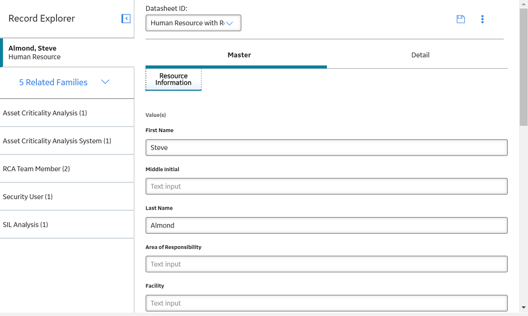
Task: Open the three-dot more options menu
Action: (x=482, y=19)
